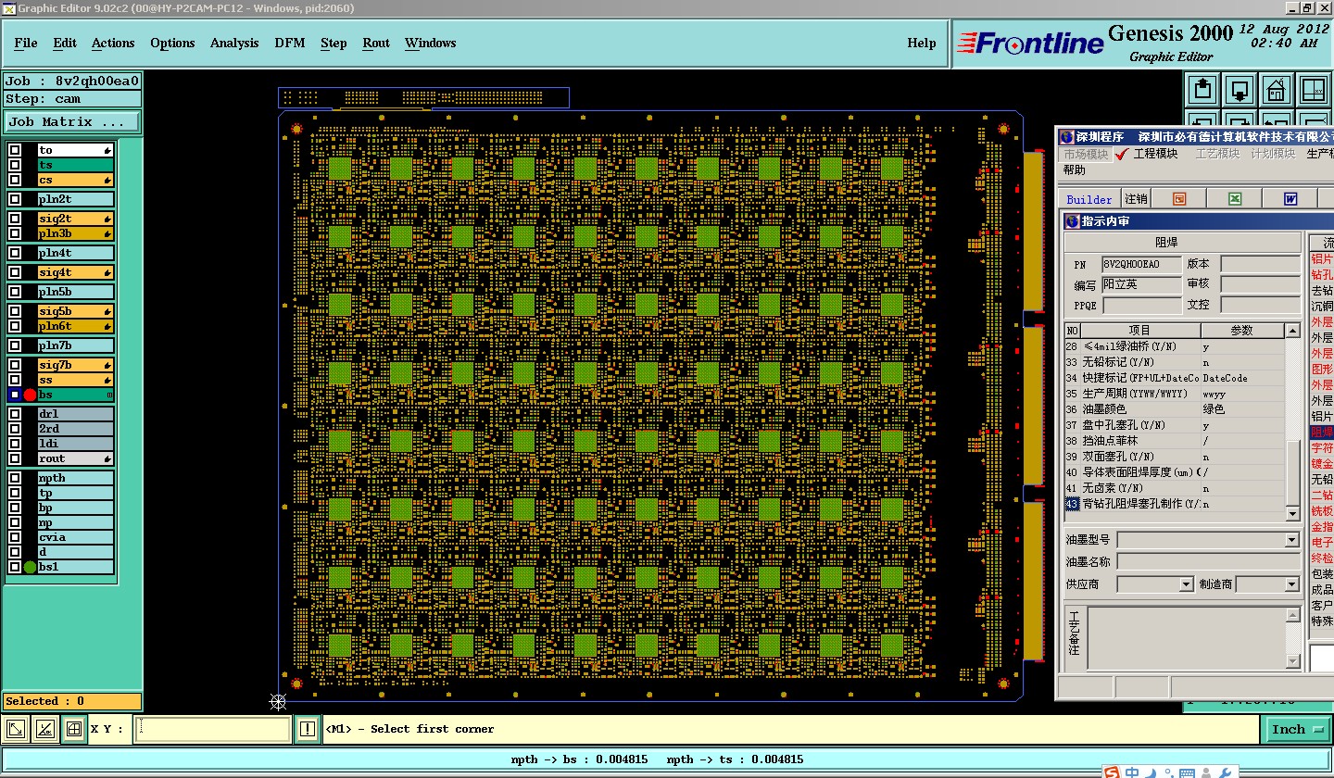Toggle the checkbox for the to layer
Screen dimensions: 1334x778
click(x=15, y=150)
